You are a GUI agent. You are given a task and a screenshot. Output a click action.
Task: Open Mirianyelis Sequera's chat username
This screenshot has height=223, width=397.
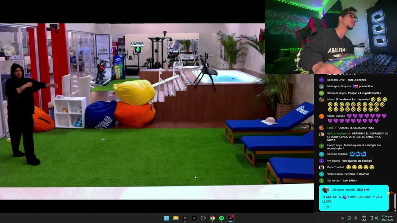click(339, 86)
